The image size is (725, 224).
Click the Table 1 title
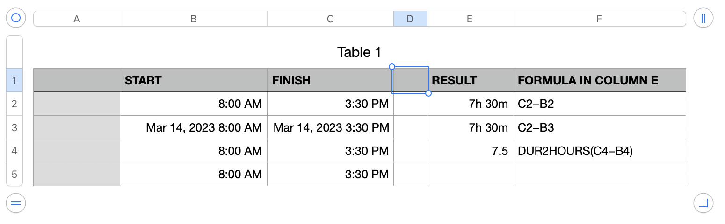(x=359, y=52)
